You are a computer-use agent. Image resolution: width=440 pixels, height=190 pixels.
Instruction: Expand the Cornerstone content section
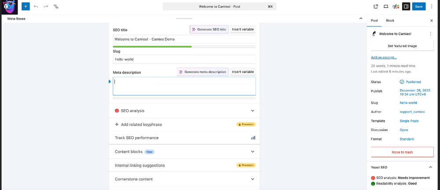click(253, 179)
